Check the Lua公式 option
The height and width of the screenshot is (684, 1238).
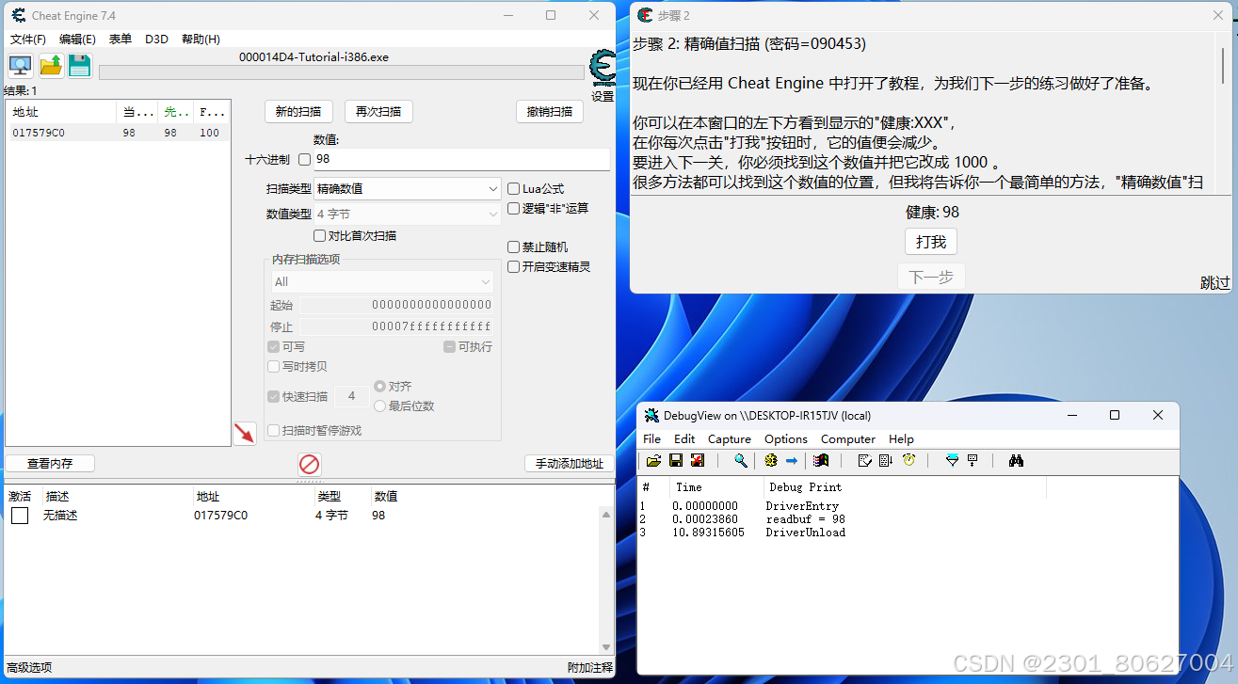click(513, 187)
